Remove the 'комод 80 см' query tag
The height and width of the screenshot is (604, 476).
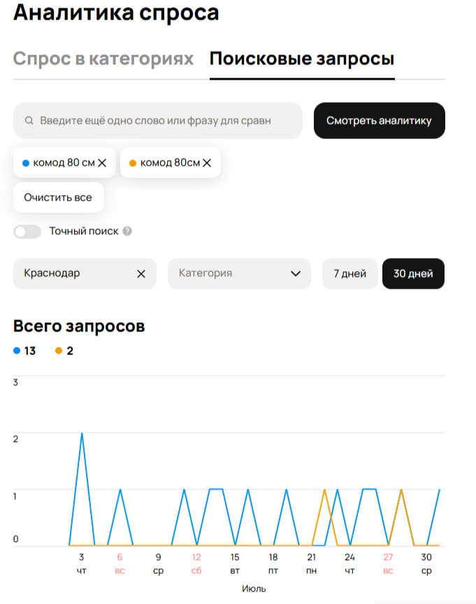coord(102,163)
